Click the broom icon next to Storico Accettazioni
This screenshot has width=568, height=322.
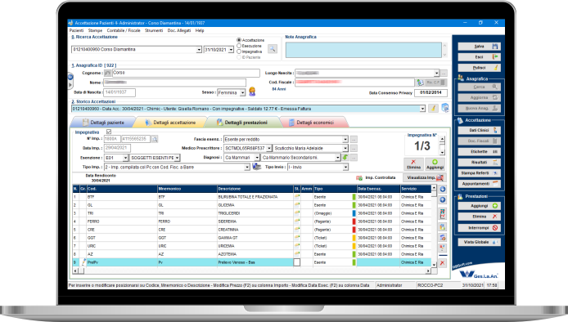point(433,108)
